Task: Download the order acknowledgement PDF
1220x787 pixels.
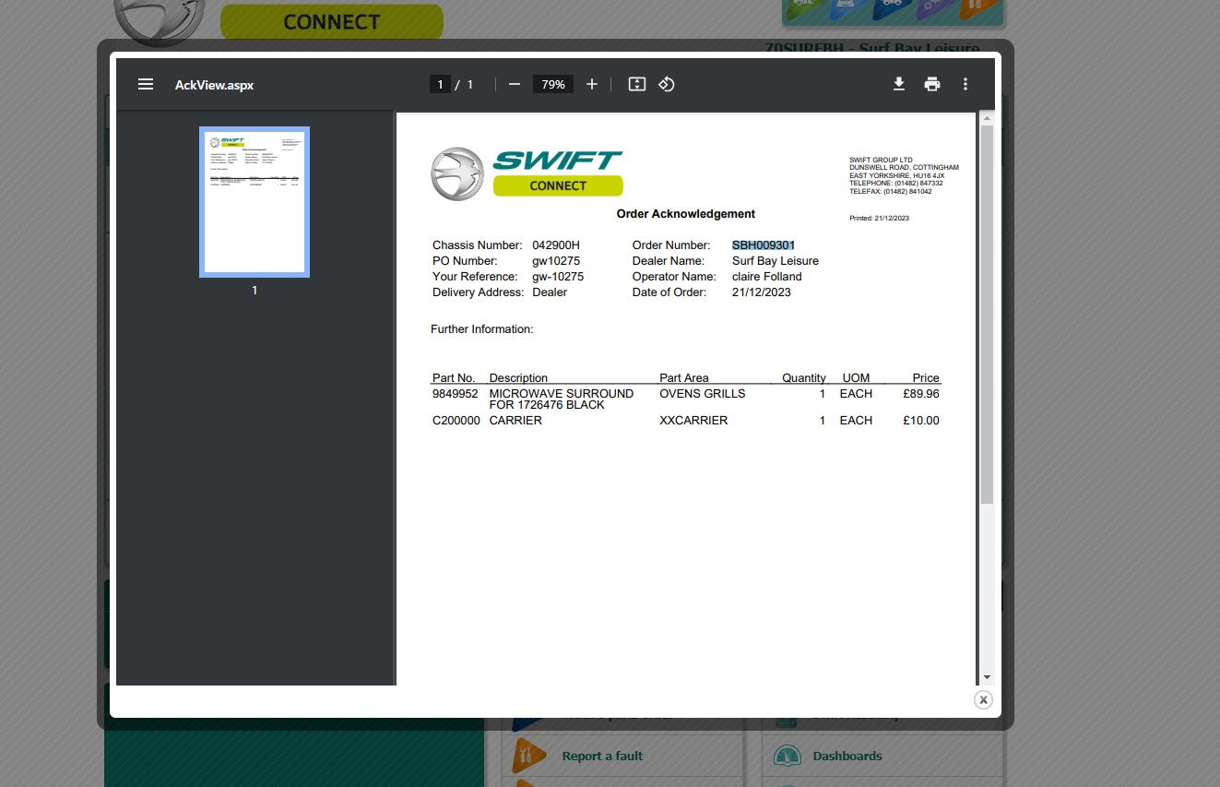Action: (x=898, y=84)
